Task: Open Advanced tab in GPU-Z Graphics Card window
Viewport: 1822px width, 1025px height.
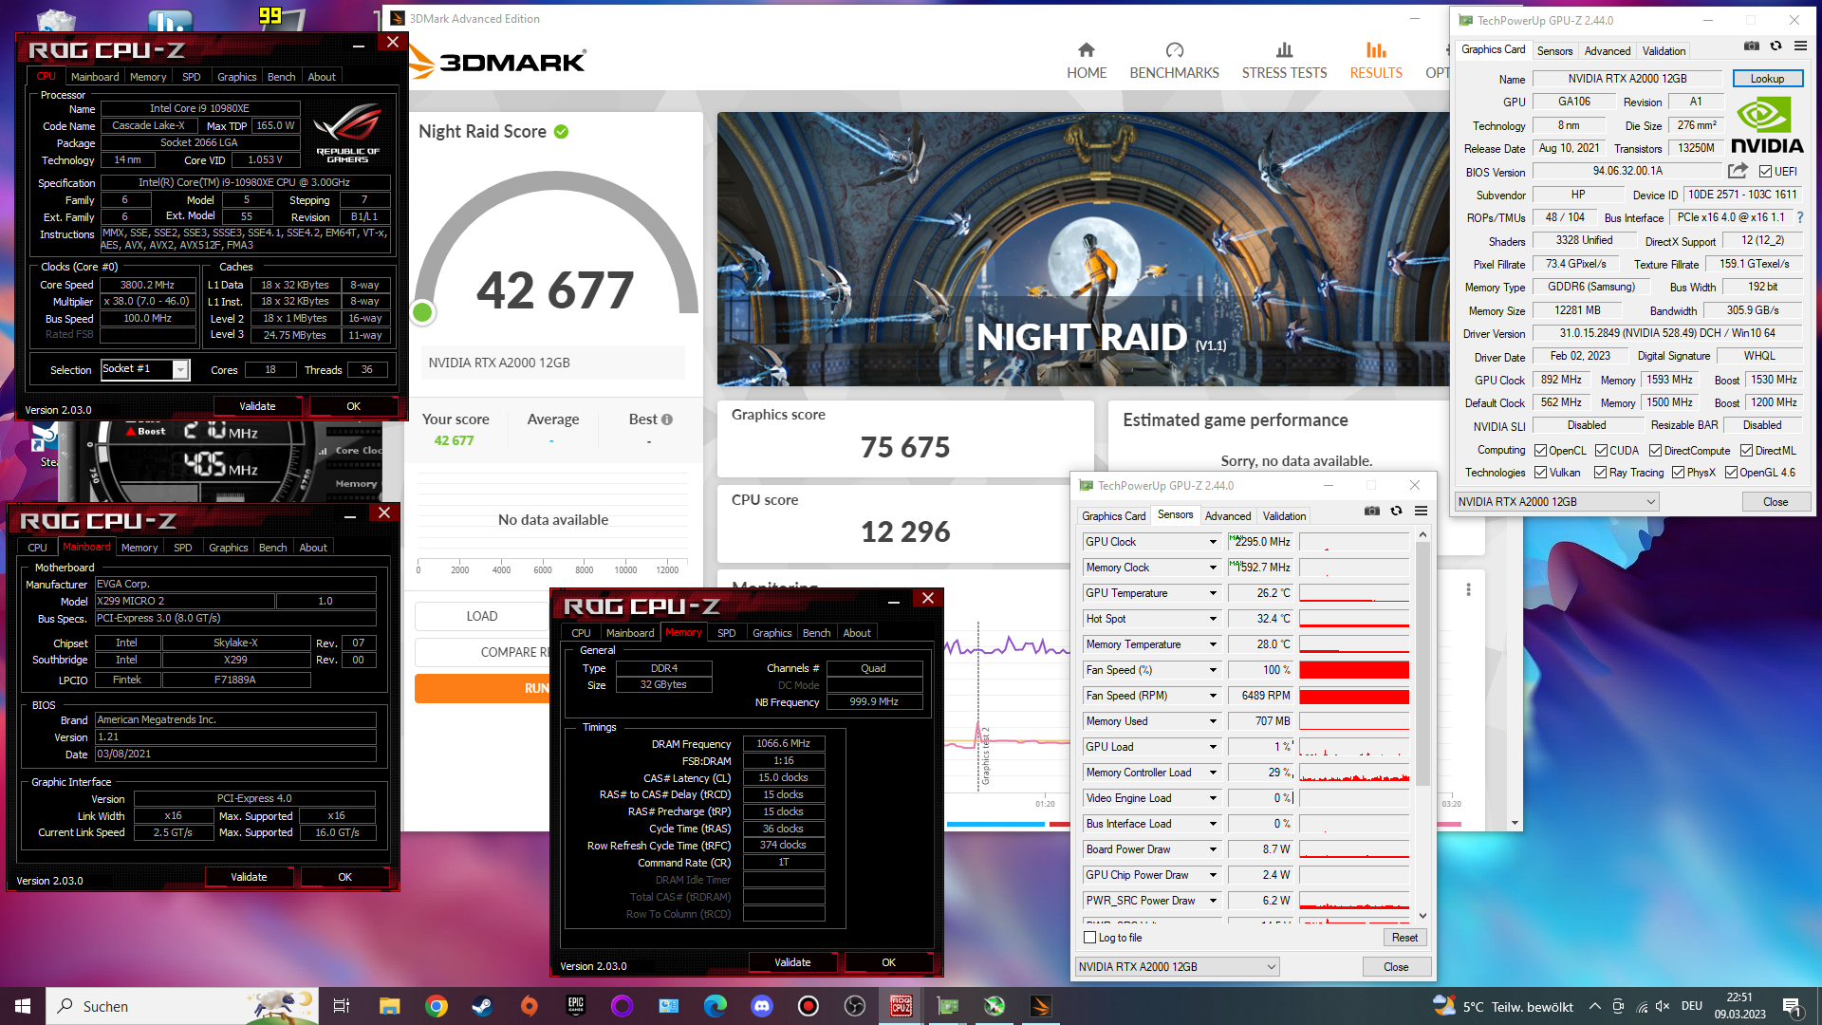Action: 1607,51
